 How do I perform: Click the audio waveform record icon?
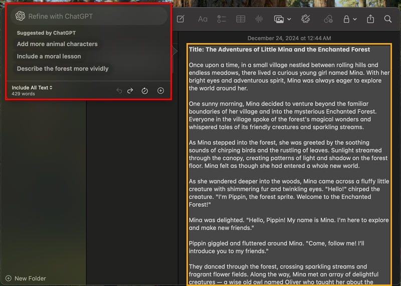coord(259,20)
